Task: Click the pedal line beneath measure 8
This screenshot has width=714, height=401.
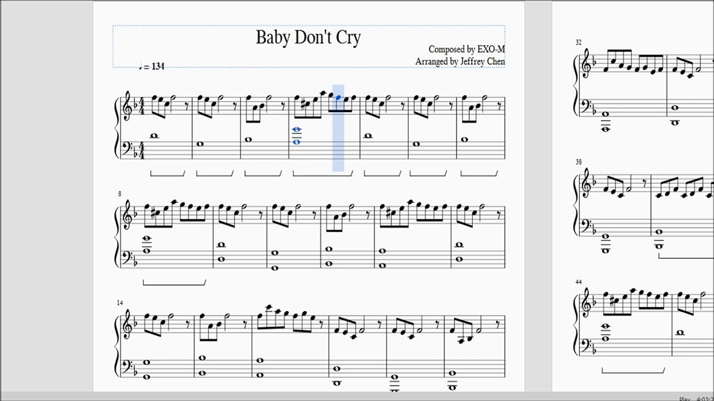Action: pyautogui.click(x=174, y=284)
